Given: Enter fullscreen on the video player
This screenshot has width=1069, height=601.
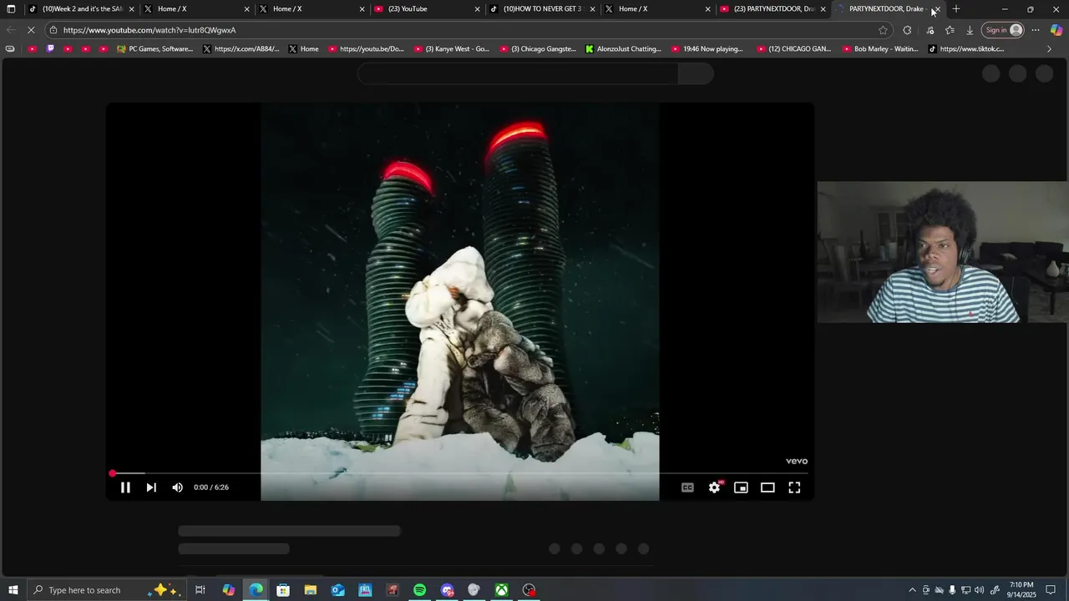Looking at the screenshot, I should click(794, 487).
